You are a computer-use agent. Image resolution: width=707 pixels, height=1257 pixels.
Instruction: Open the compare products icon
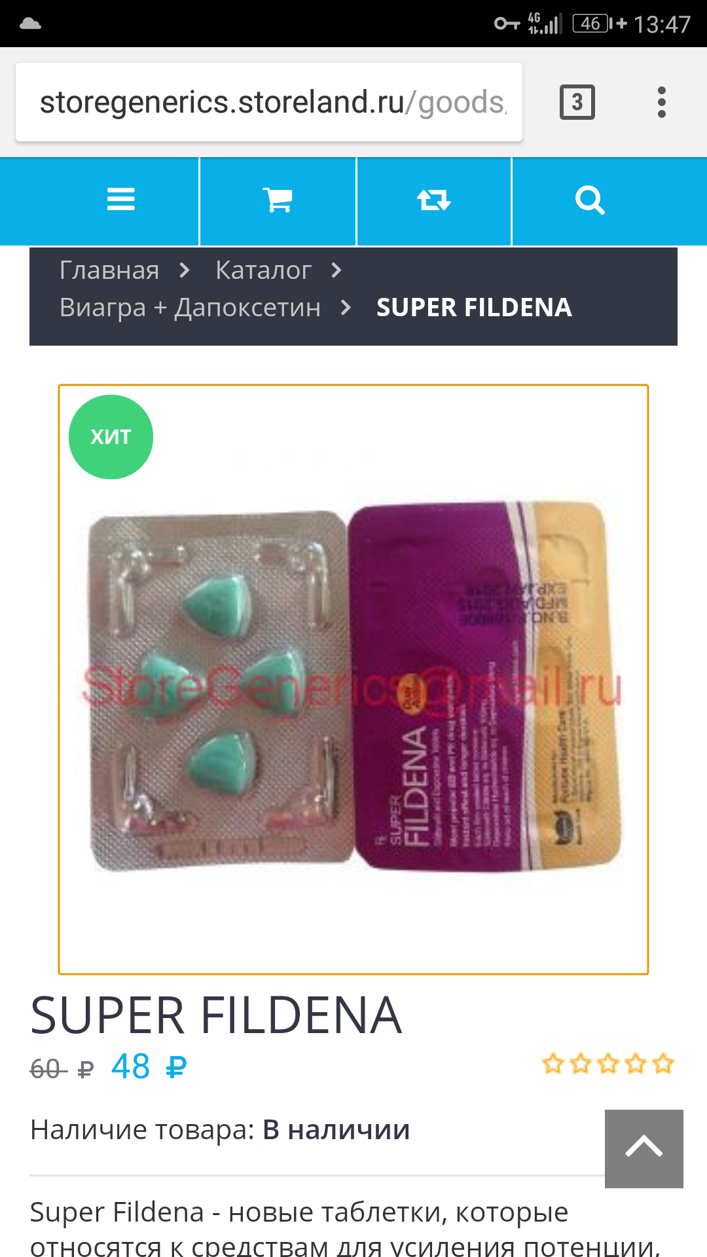point(434,200)
